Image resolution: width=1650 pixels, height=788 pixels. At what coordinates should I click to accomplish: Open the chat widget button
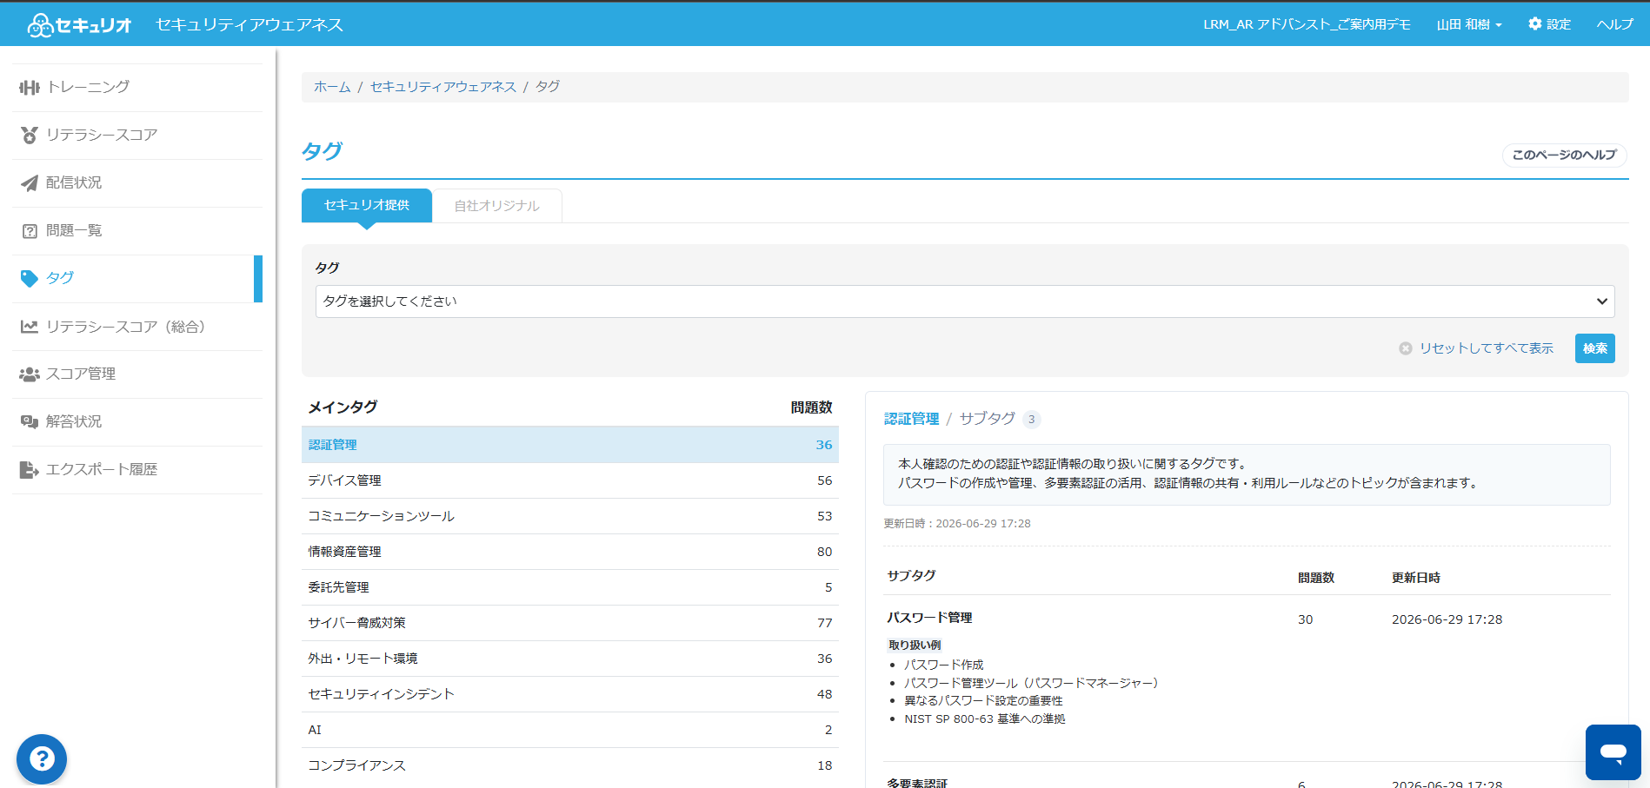1613,752
